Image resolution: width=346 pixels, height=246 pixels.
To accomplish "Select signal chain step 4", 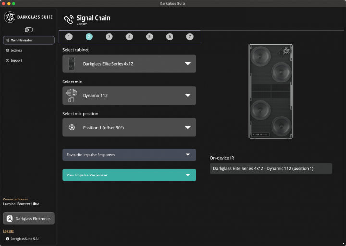I will (x=129, y=36).
